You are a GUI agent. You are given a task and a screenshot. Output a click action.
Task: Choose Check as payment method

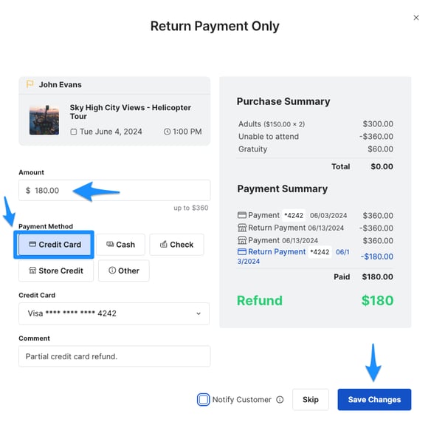pyautogui.click(x=176, y=245)
